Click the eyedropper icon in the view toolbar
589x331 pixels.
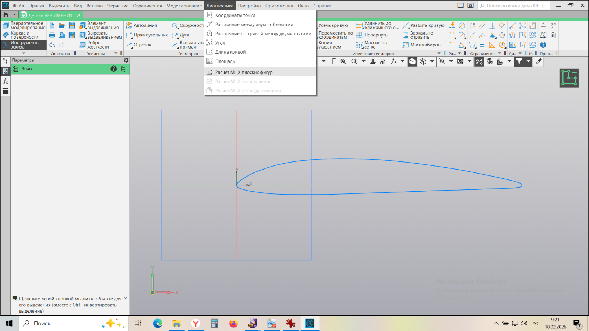point(538,61)
